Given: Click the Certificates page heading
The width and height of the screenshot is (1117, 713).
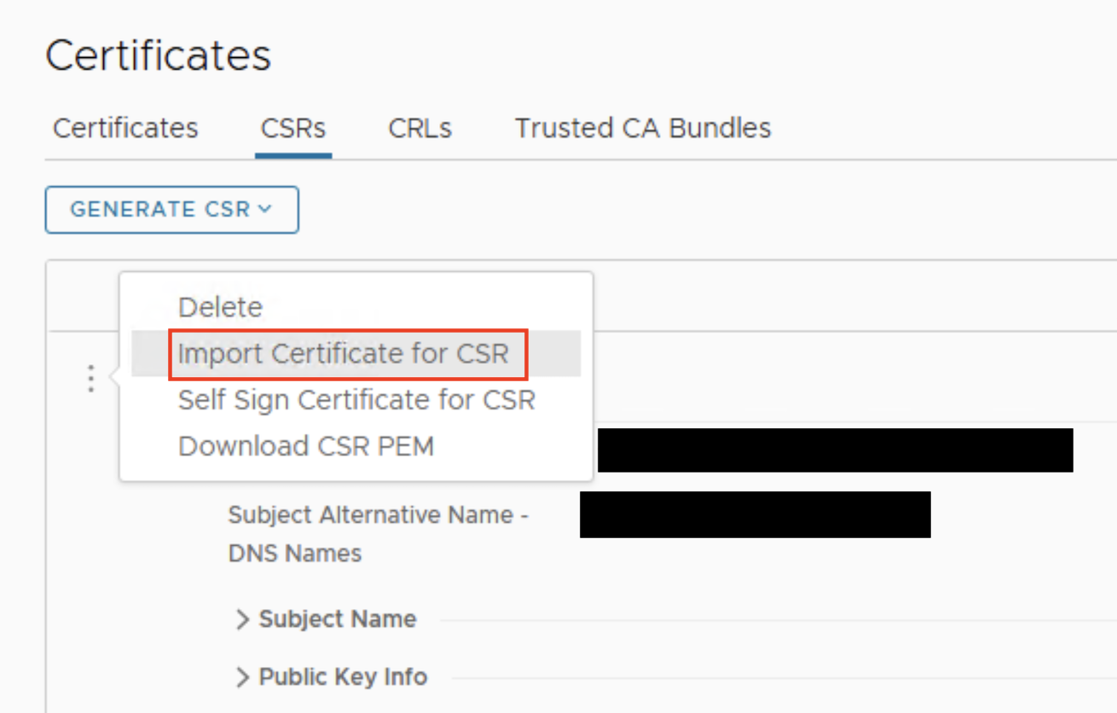Looking at the screenshot, I should (159, 56).
